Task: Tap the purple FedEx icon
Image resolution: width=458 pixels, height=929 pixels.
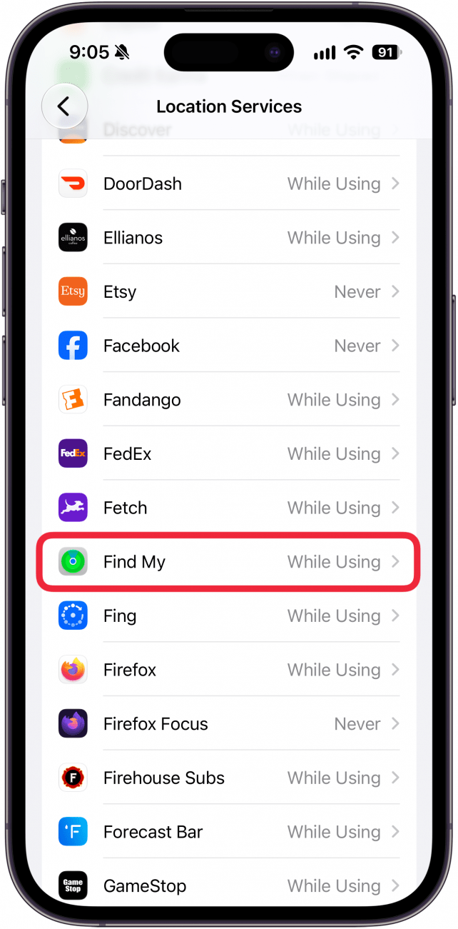Action: click(x=73, y=453)
